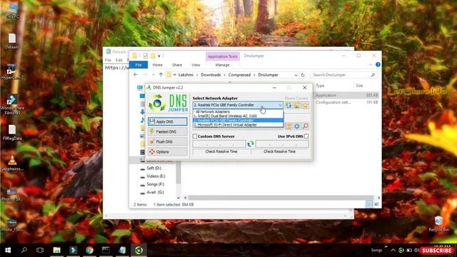Image resolution: width=457 pixels, height=257 pixels.
Task: Click the first custom DNS address field
Action: tap(219, 144)
